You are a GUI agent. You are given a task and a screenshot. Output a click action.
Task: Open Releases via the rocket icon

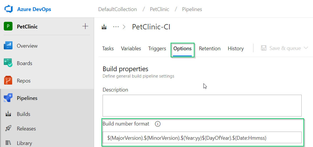tap(8, 128)
